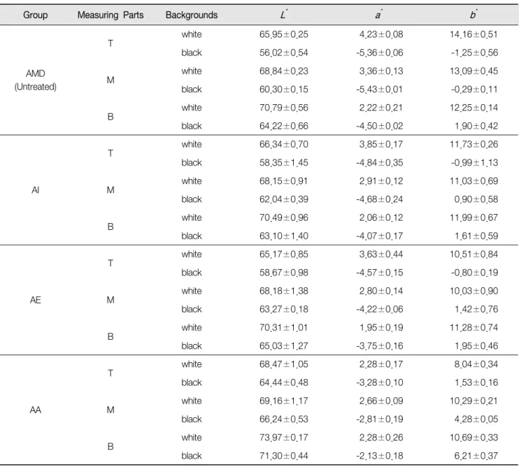Click the Measuring Parts column header
The height and width of the screenshot is (467, 519).
pyautogui.click(x=111, y=15)
